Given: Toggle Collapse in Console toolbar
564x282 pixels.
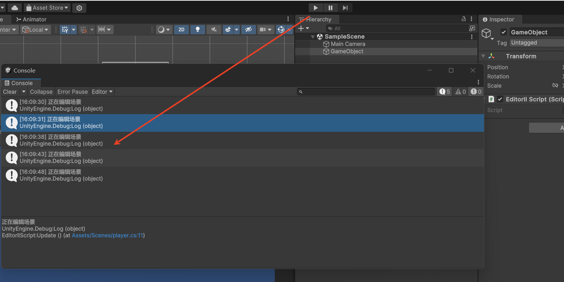Looking at the screenshot, I should (41, 92).
